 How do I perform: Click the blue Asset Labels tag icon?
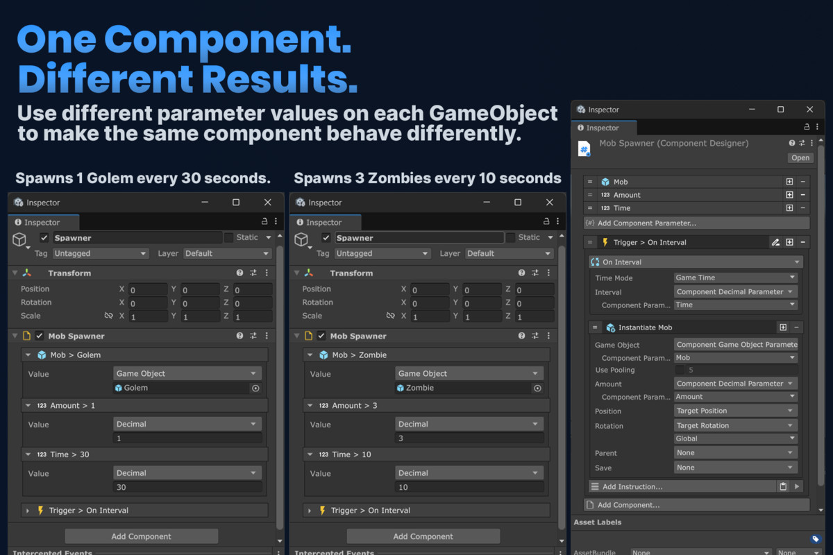pyautogui.click(x=816, y=539)
